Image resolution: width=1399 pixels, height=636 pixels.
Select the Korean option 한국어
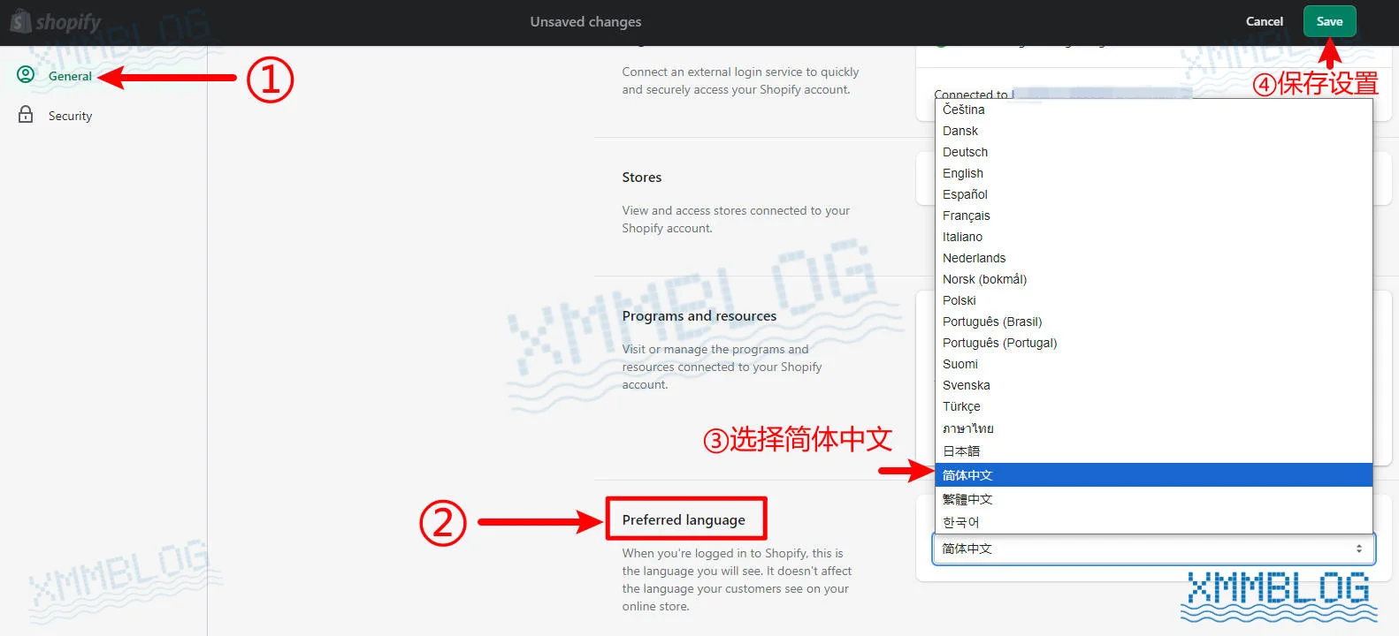click(1153, 522)
